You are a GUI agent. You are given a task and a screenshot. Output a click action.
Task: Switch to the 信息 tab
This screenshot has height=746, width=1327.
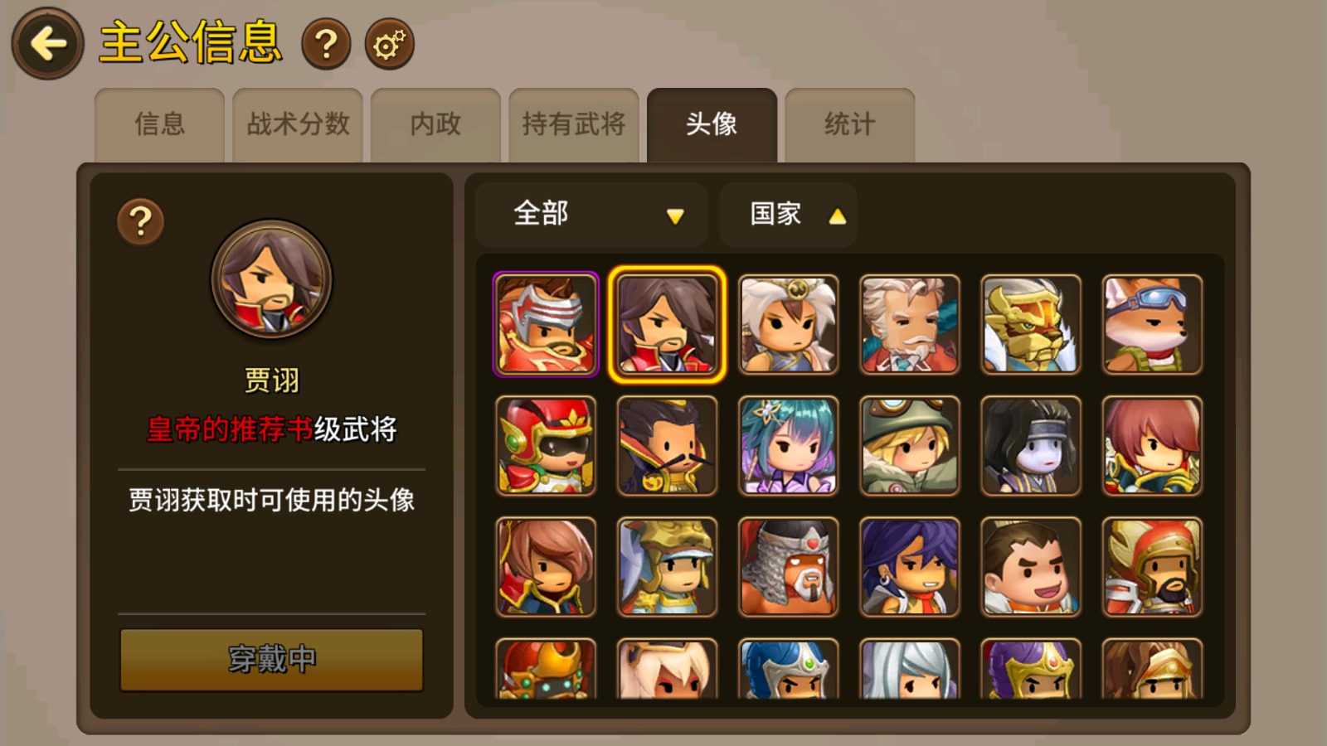pyautogui.click(x=159, y=124)
